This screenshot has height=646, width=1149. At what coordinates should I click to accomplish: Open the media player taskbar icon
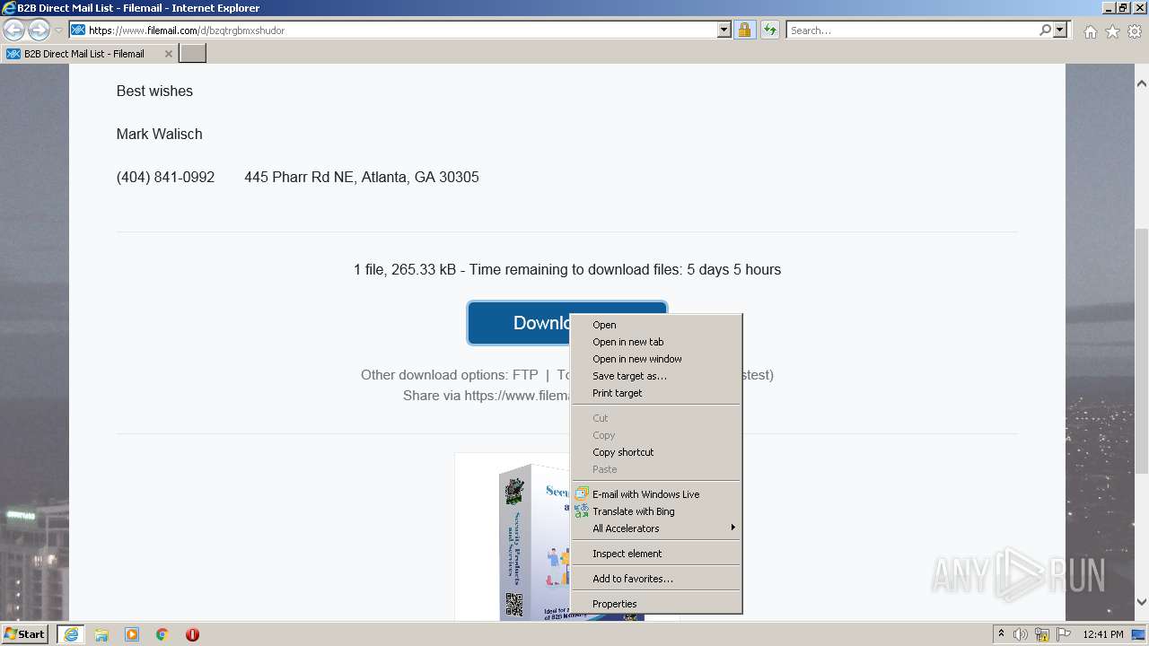[132, 634]
